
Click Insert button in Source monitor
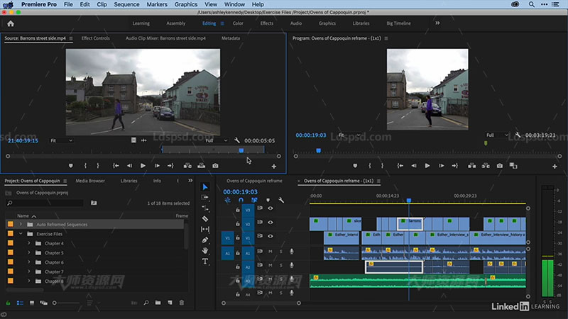point(187,166)
